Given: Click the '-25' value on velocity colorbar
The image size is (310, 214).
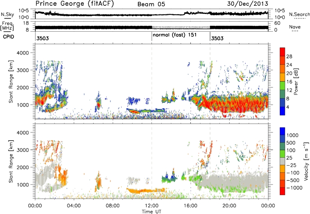Looking at the screenshot, I should pyautogui.click(x=292, y=165).
